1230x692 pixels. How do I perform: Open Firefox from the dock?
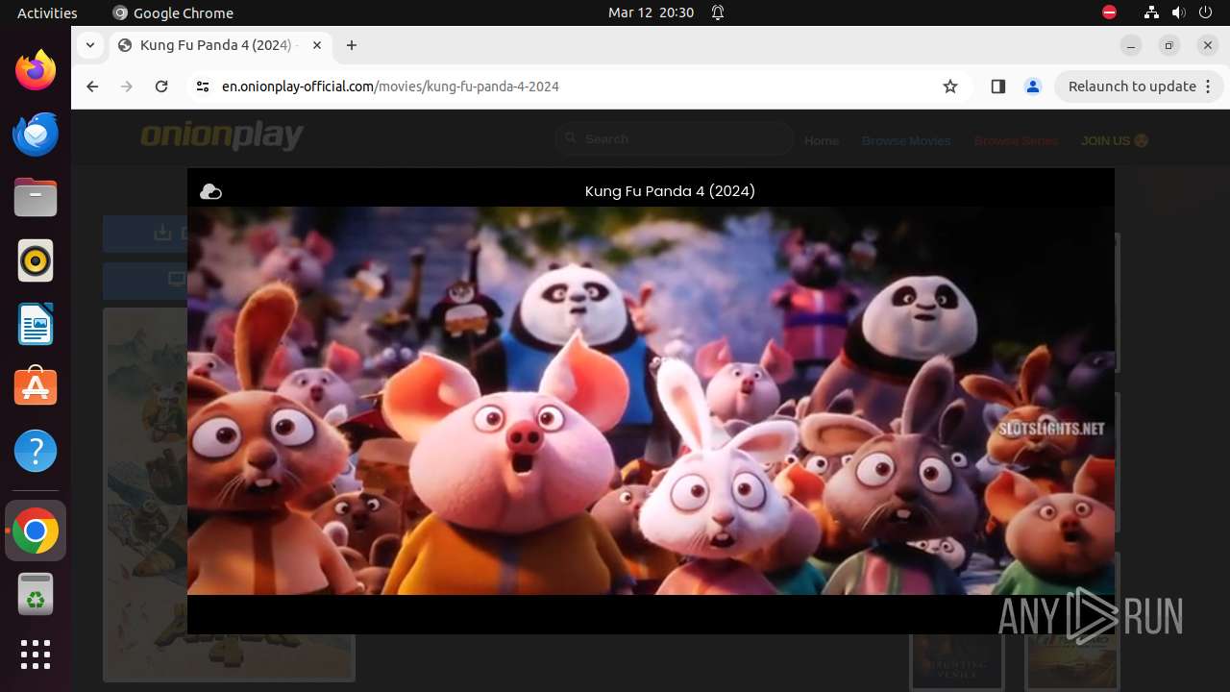pyautogui.click(x=36, y=70)
